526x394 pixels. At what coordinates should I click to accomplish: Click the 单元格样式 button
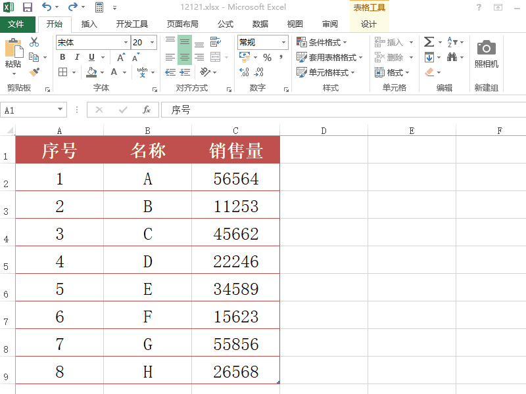coord(323,72)
